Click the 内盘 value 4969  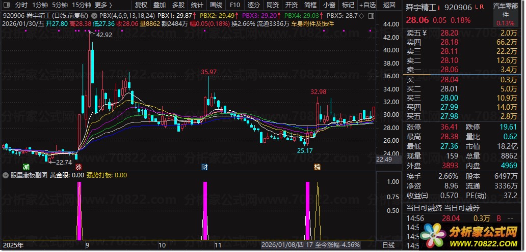click(509, 166)
